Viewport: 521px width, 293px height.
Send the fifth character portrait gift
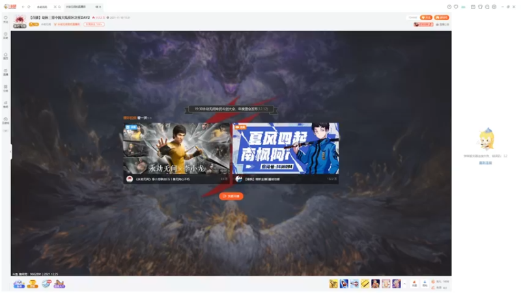point(376,284)
